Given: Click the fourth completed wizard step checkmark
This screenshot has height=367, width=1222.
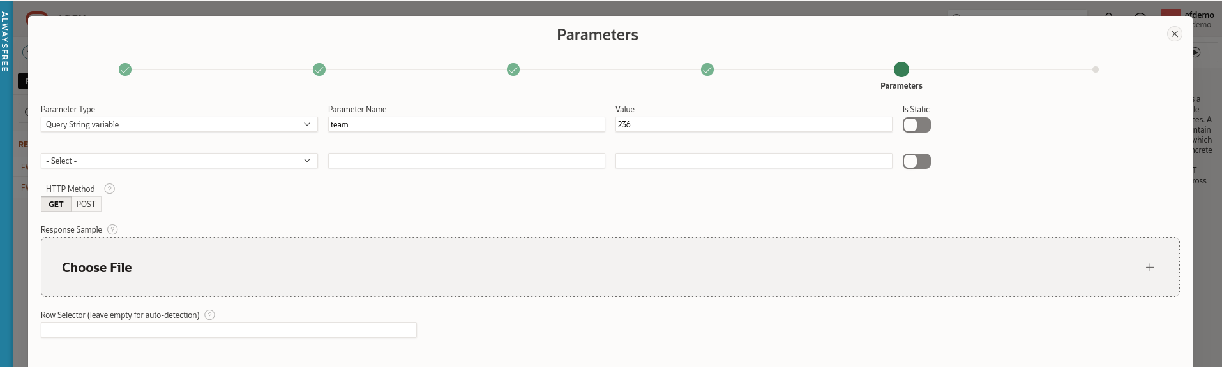Looking at the screenshot, I should coord(707,69).
